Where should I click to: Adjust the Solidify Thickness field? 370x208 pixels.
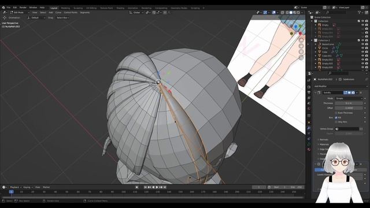(349, 103)
